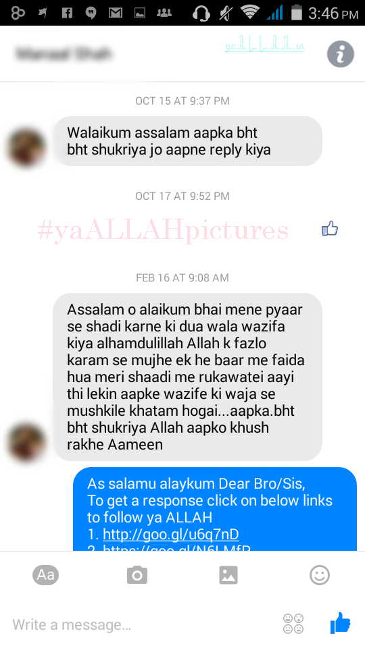Viewport: 365px width, 648px height.
Task: Tap the small thumbs-up sent on Oct 17
Action: coord(330,229)
